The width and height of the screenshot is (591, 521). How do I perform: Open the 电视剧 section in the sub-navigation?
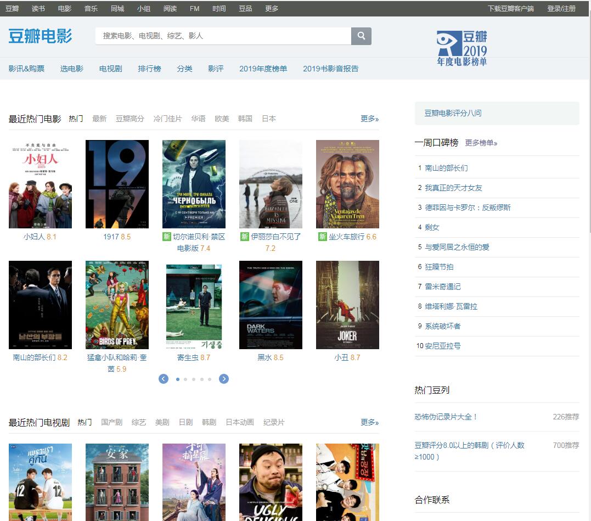[x=110, y=69]
